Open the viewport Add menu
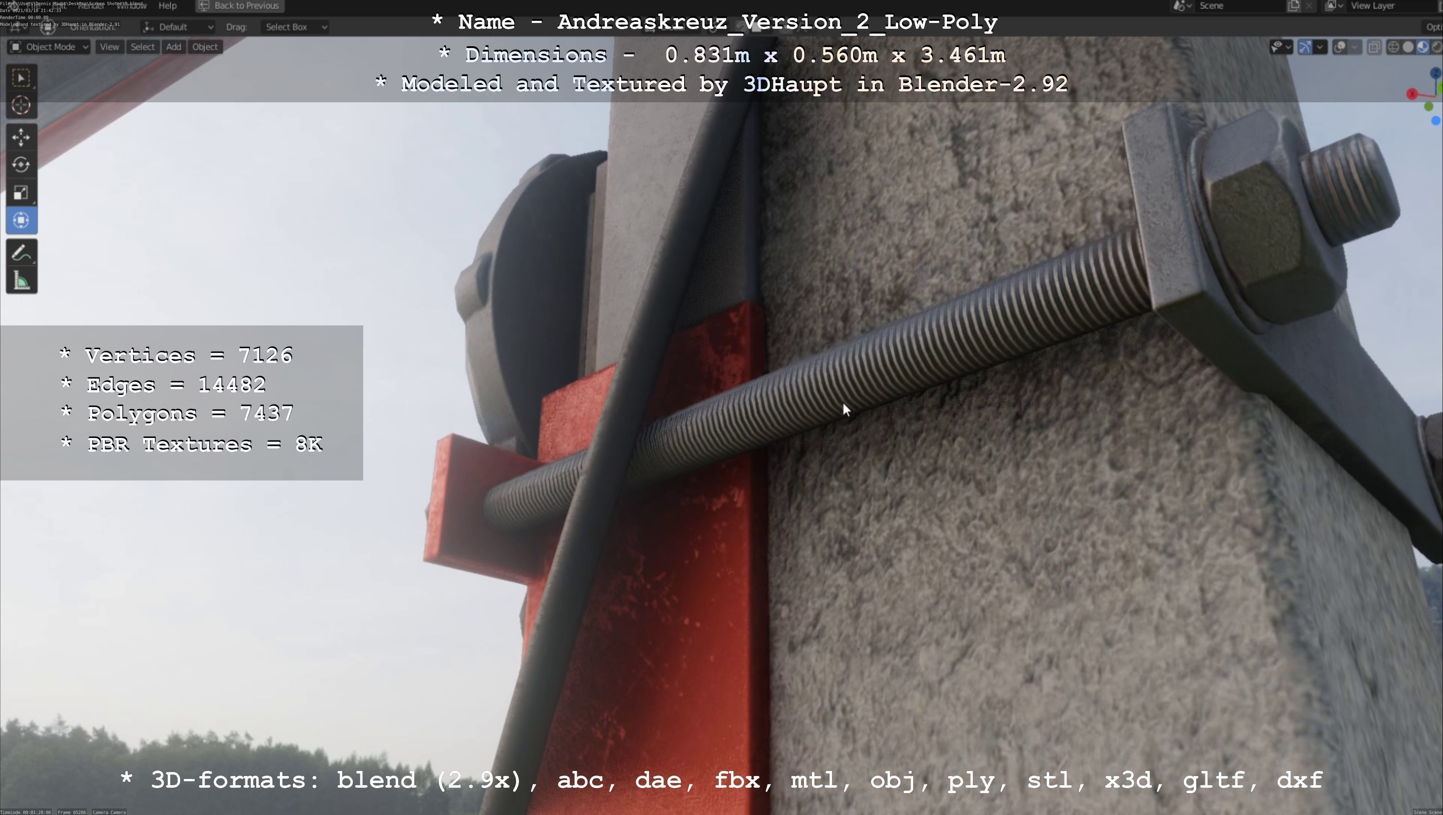 click(x=174, y=47)
